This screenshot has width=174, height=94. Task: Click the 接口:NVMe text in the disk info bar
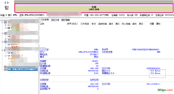tap(13, 15)
